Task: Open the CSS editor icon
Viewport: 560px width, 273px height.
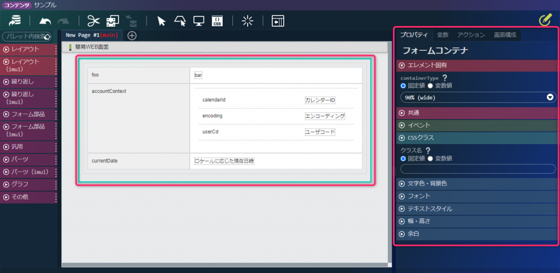Action: [217, 21]
